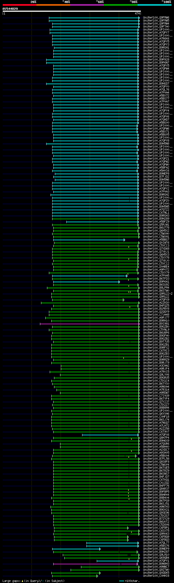Select hit label UniRef100_A5BBG7

[x=156, y=240]
